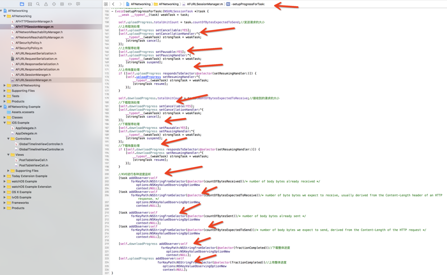
Task: Open AFNetworkReachabilityManager.m file
Action: click(51, 37)
